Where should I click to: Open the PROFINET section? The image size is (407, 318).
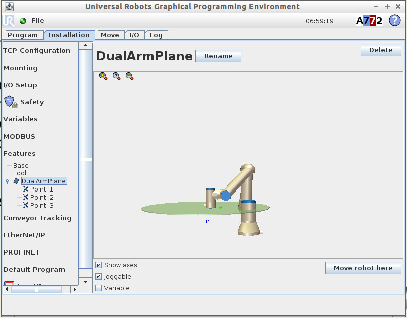click(21, 252)
